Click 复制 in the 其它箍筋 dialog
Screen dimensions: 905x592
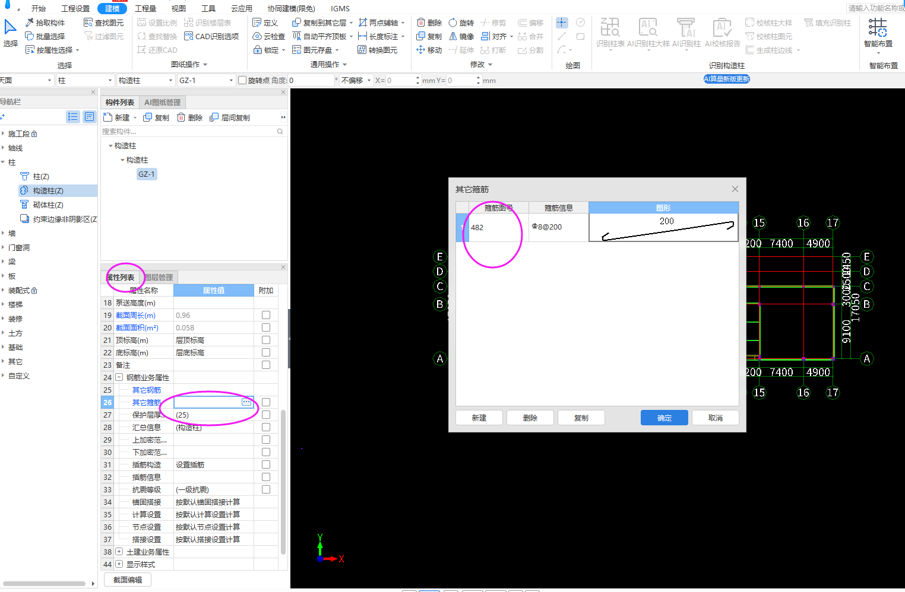581,418
